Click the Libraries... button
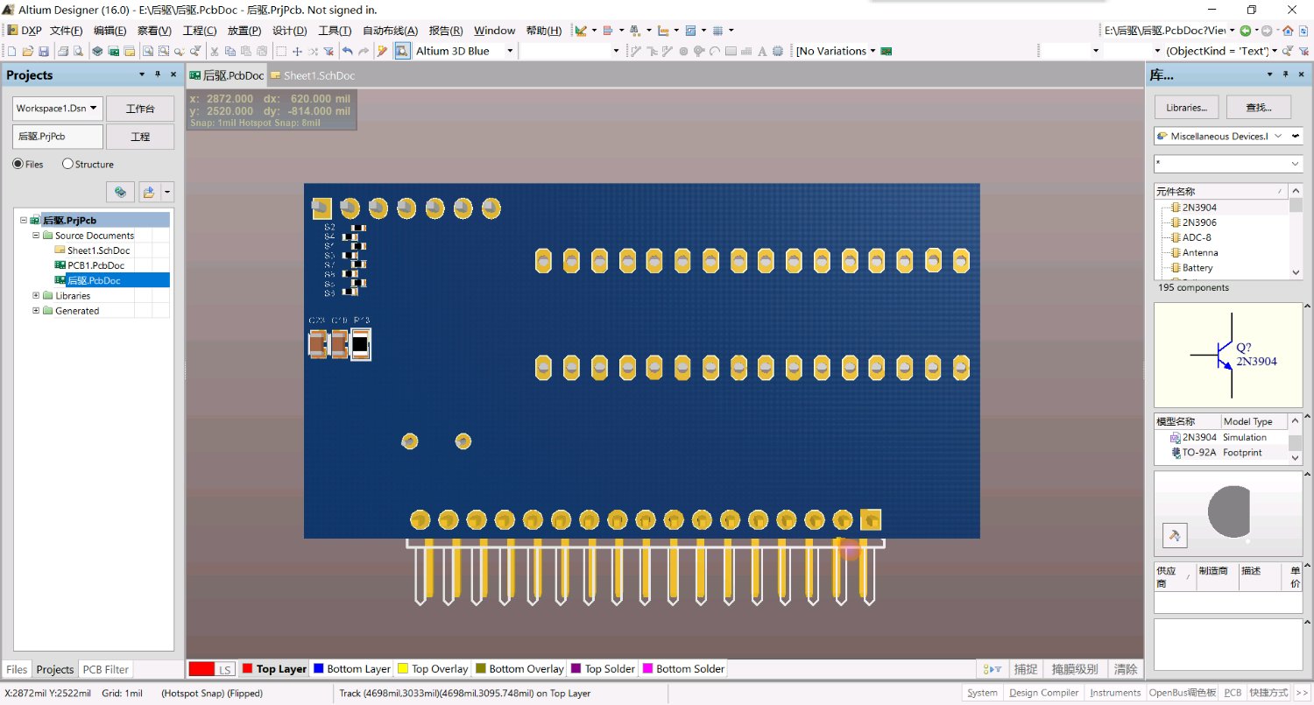The width and height of the screenshot is (1314, 705). tap(1186, 108)
